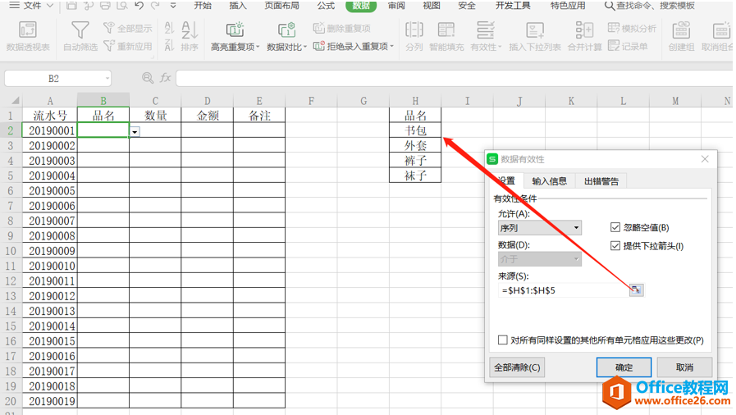The width and height of the screenshot is (736, 415).
Task: Click Text to Columns (分列) tool
Action: [x=414, y=36]
